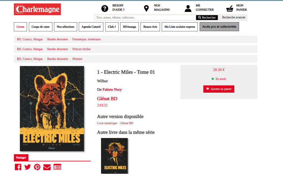Open Recherche avancée link
The height and width of the screenshot is (174, 283).
coord(234,18)
